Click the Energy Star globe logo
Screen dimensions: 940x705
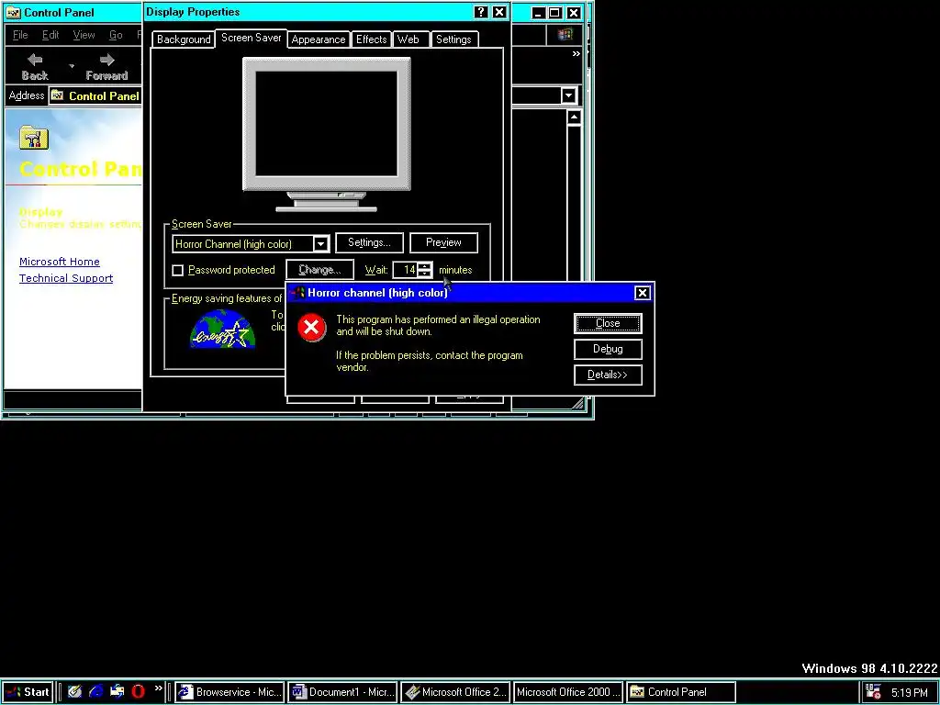(x=222, y=330)
